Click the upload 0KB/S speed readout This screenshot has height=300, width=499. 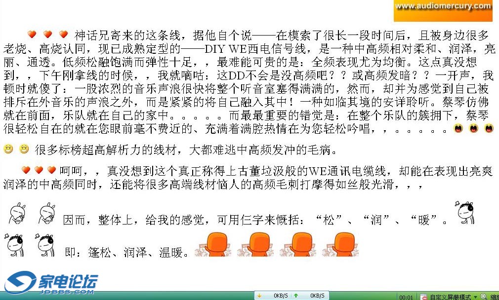[317, 296]
